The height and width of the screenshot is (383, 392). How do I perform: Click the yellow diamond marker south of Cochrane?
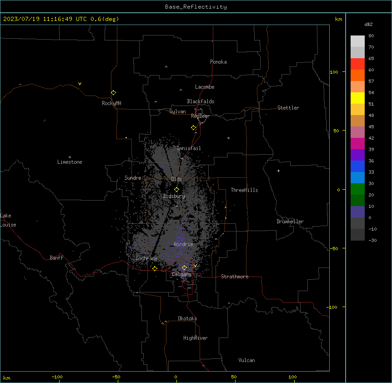(155, 268)
